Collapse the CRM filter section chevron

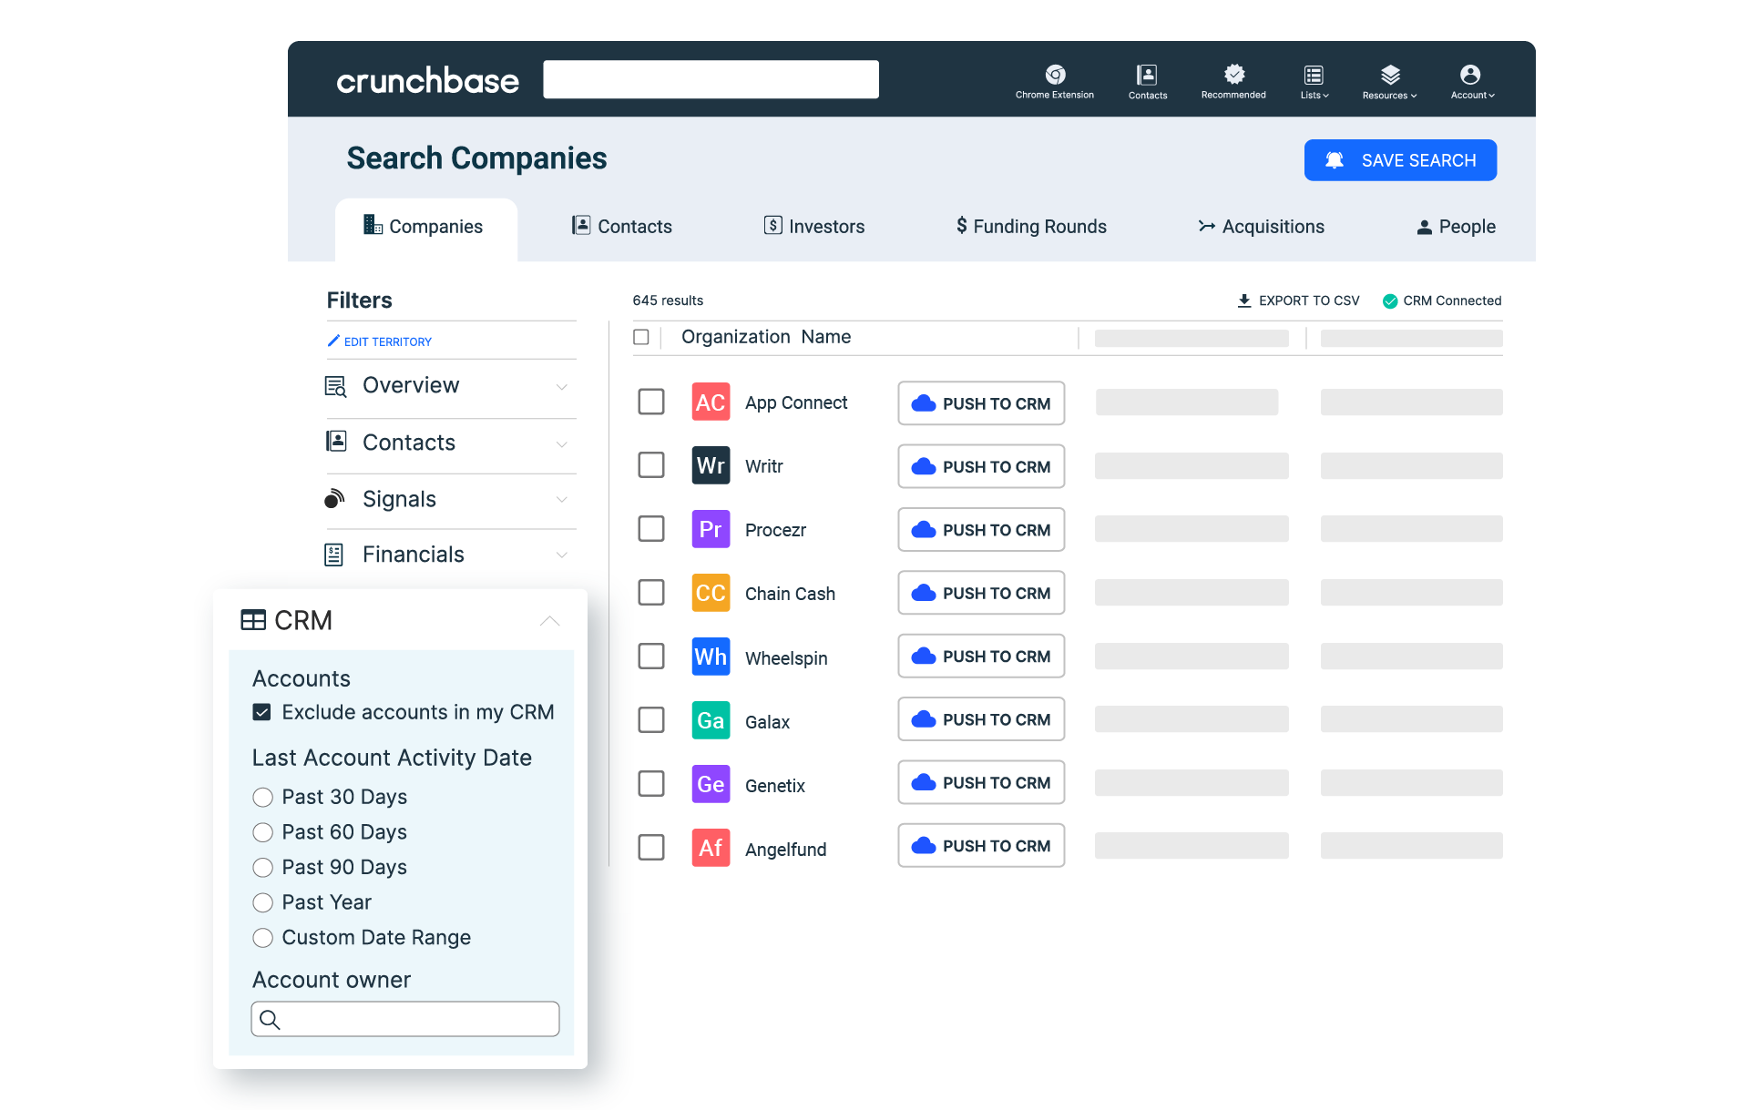click(549, 621)
